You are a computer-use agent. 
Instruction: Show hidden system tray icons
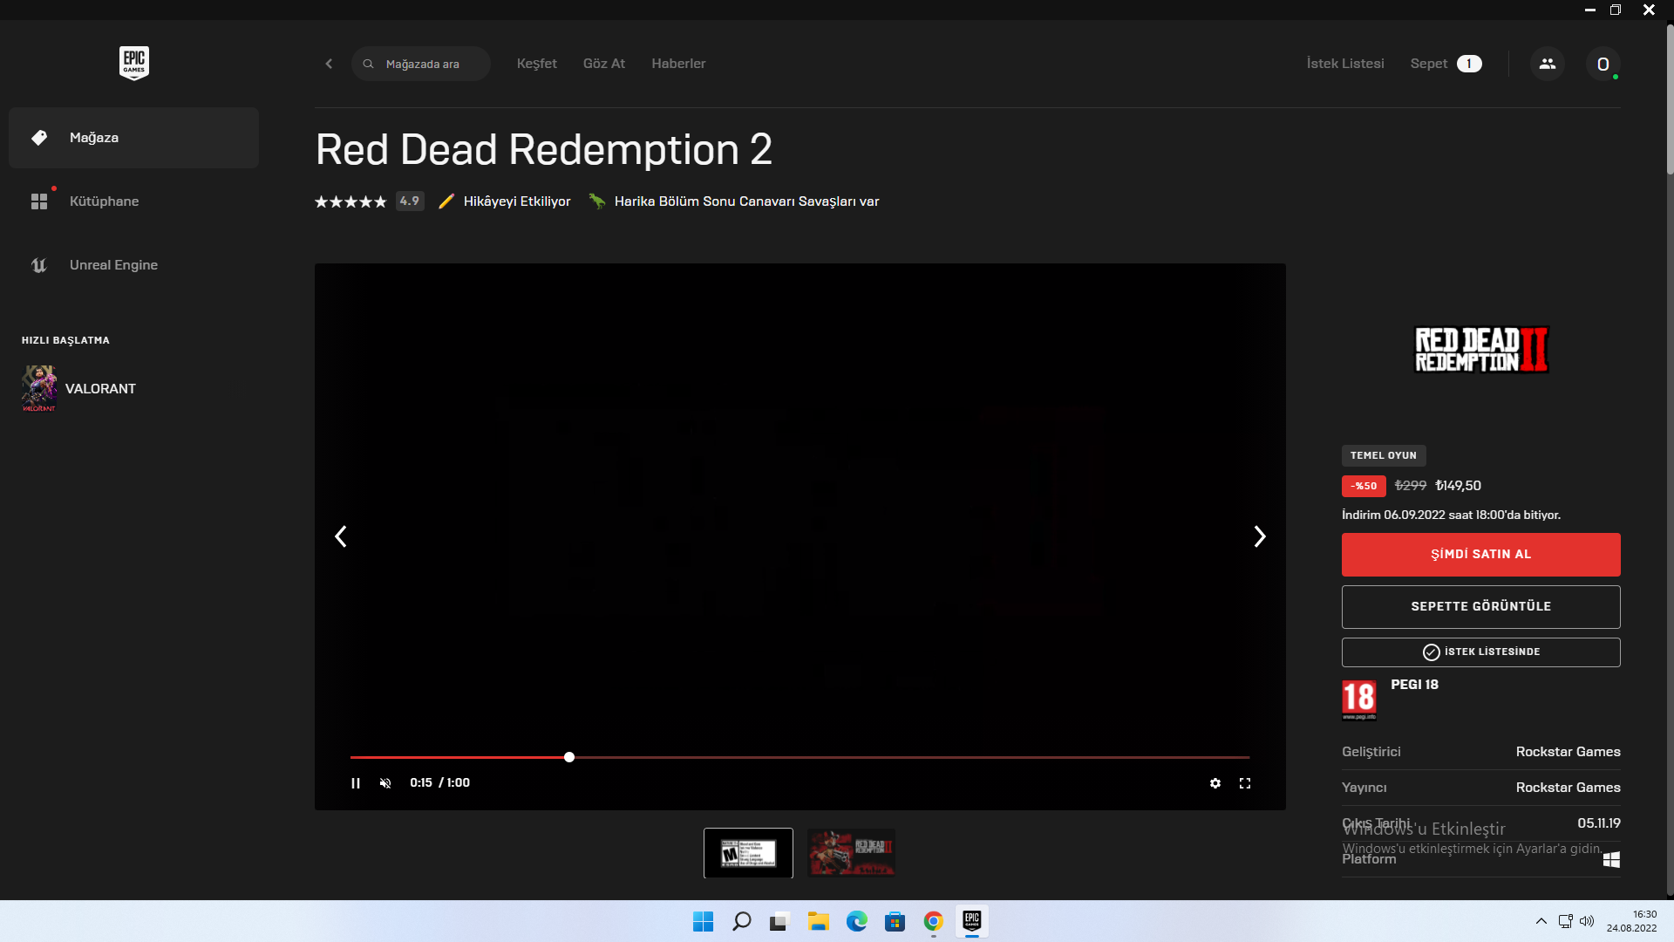click(1541, 921)
